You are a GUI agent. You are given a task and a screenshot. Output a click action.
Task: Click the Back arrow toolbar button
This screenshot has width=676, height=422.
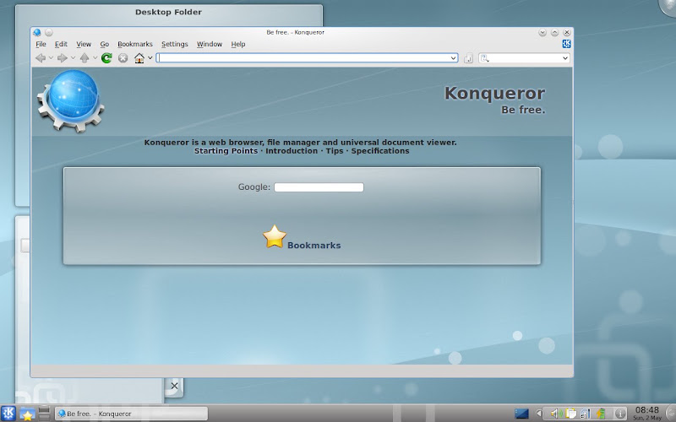[41, 57]
